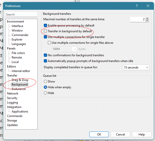This screenshot has height=141, width=155.
Task: Open the 15 seconds display duration dropdown
Action: point(136,67)
